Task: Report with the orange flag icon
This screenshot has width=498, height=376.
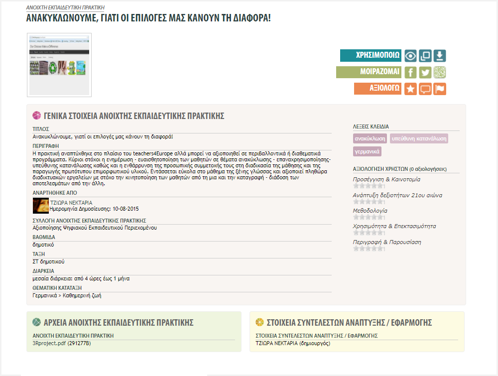Action: 440,89
